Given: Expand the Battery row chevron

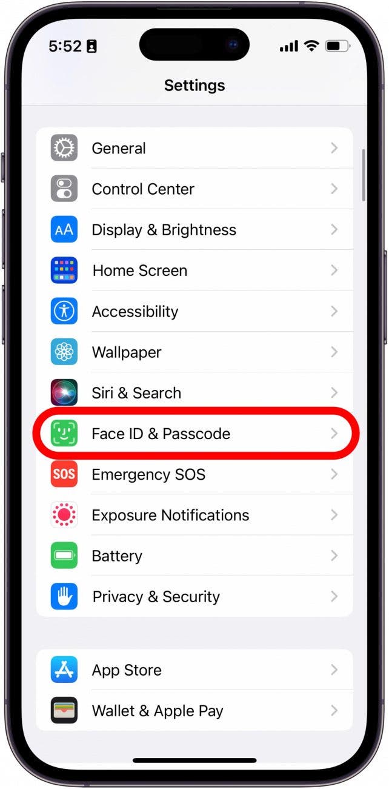Looking at the screenshot, I should pyautogui.click(x=334, y=556).
